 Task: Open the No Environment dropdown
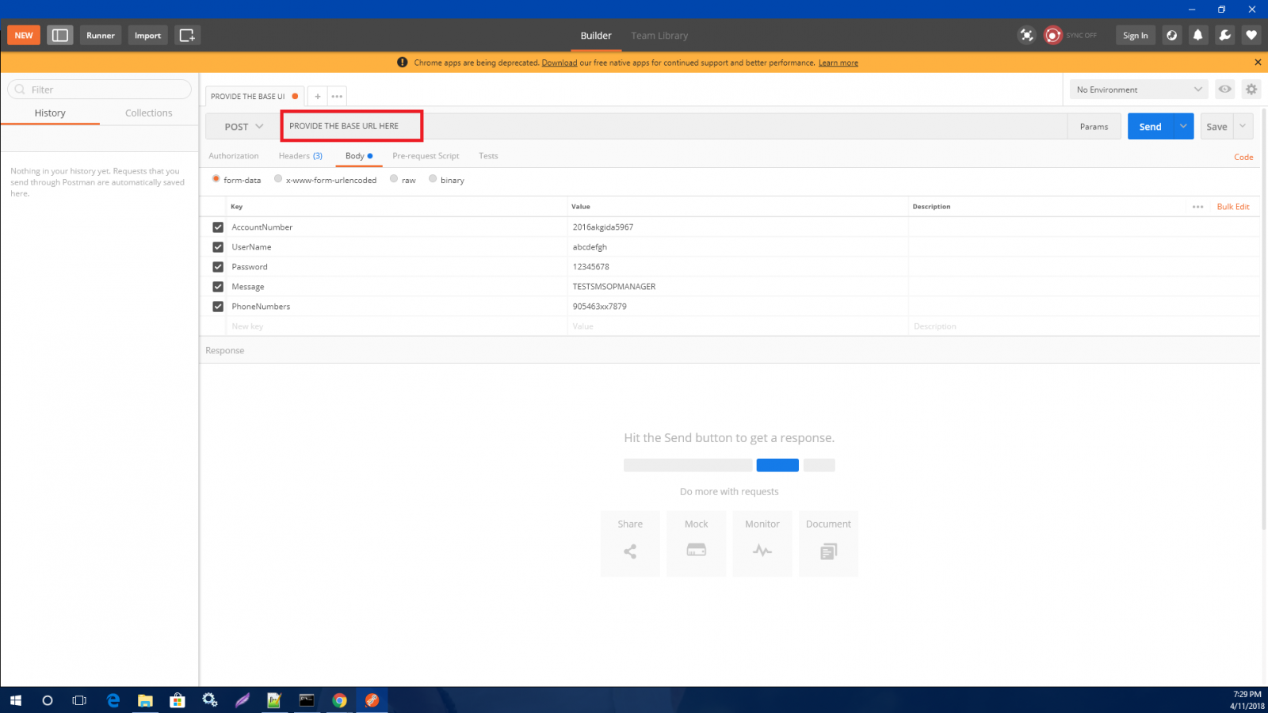click(x=1137, y=89)
